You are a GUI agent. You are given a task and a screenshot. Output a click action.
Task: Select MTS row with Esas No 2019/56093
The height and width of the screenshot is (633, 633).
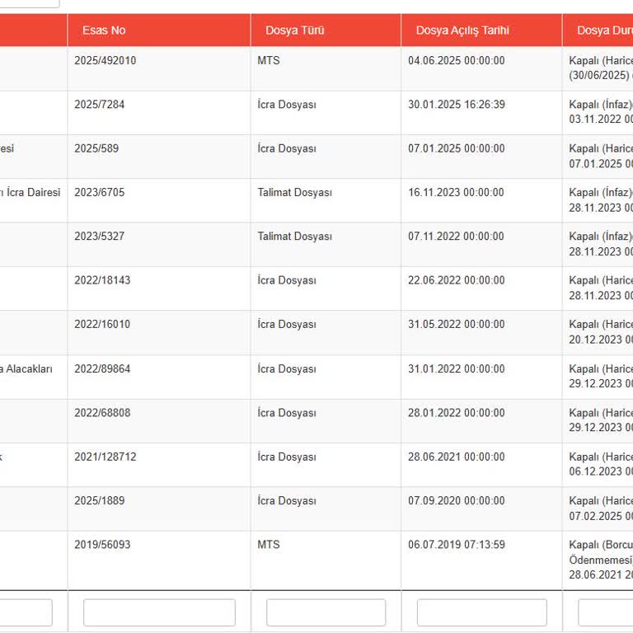tap(316, 560)
